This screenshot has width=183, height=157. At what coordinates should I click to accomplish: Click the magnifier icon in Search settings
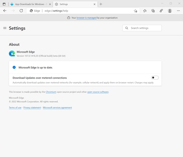click(x=126, y=28)
